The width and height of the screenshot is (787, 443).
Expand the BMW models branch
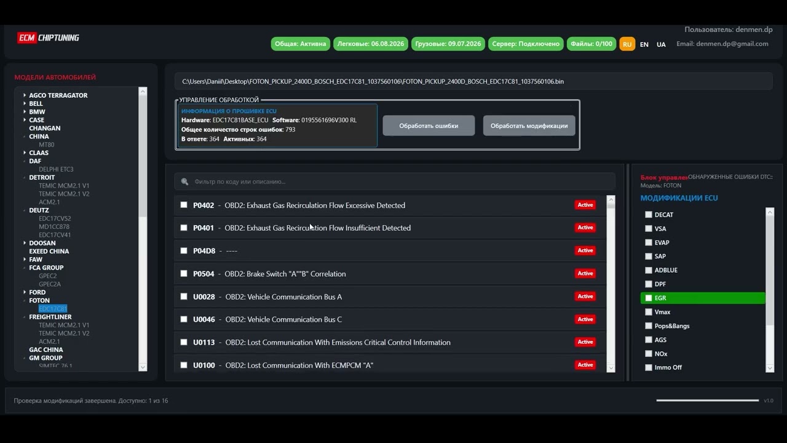pyautogui.click(x=25, y=112)
